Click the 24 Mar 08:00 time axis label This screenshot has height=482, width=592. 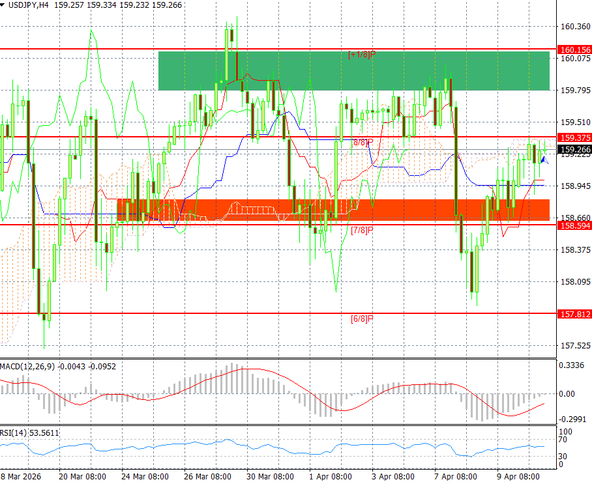145,476
